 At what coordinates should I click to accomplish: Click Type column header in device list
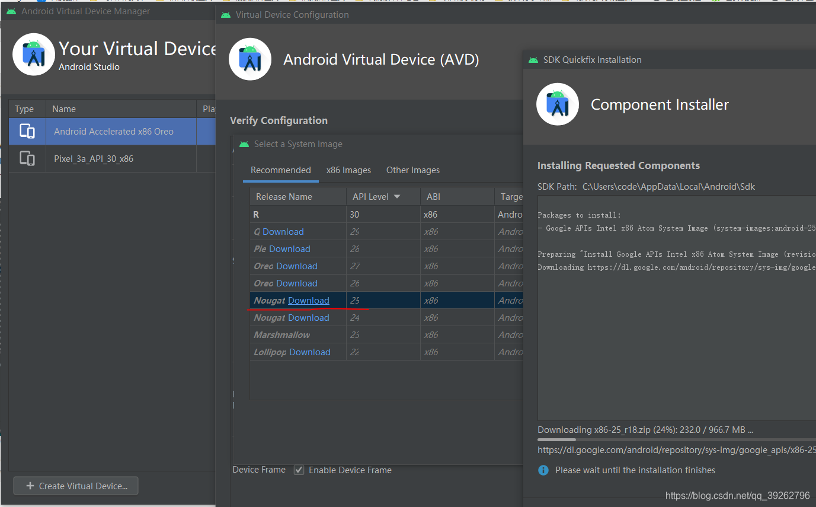(x=27, y=109)
